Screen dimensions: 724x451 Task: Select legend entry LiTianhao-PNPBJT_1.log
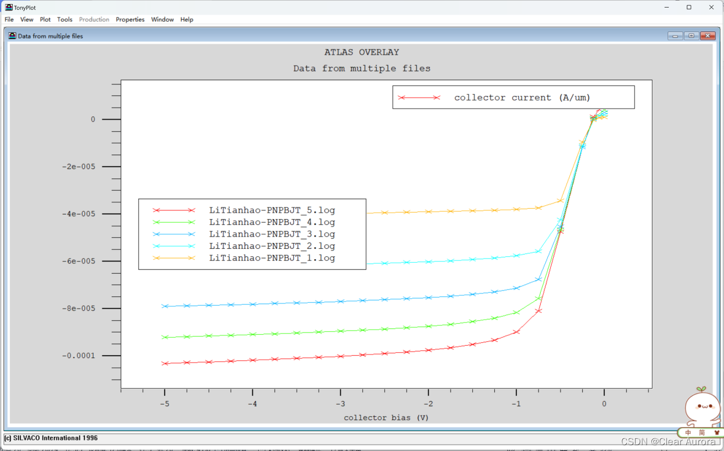point(272,257)
